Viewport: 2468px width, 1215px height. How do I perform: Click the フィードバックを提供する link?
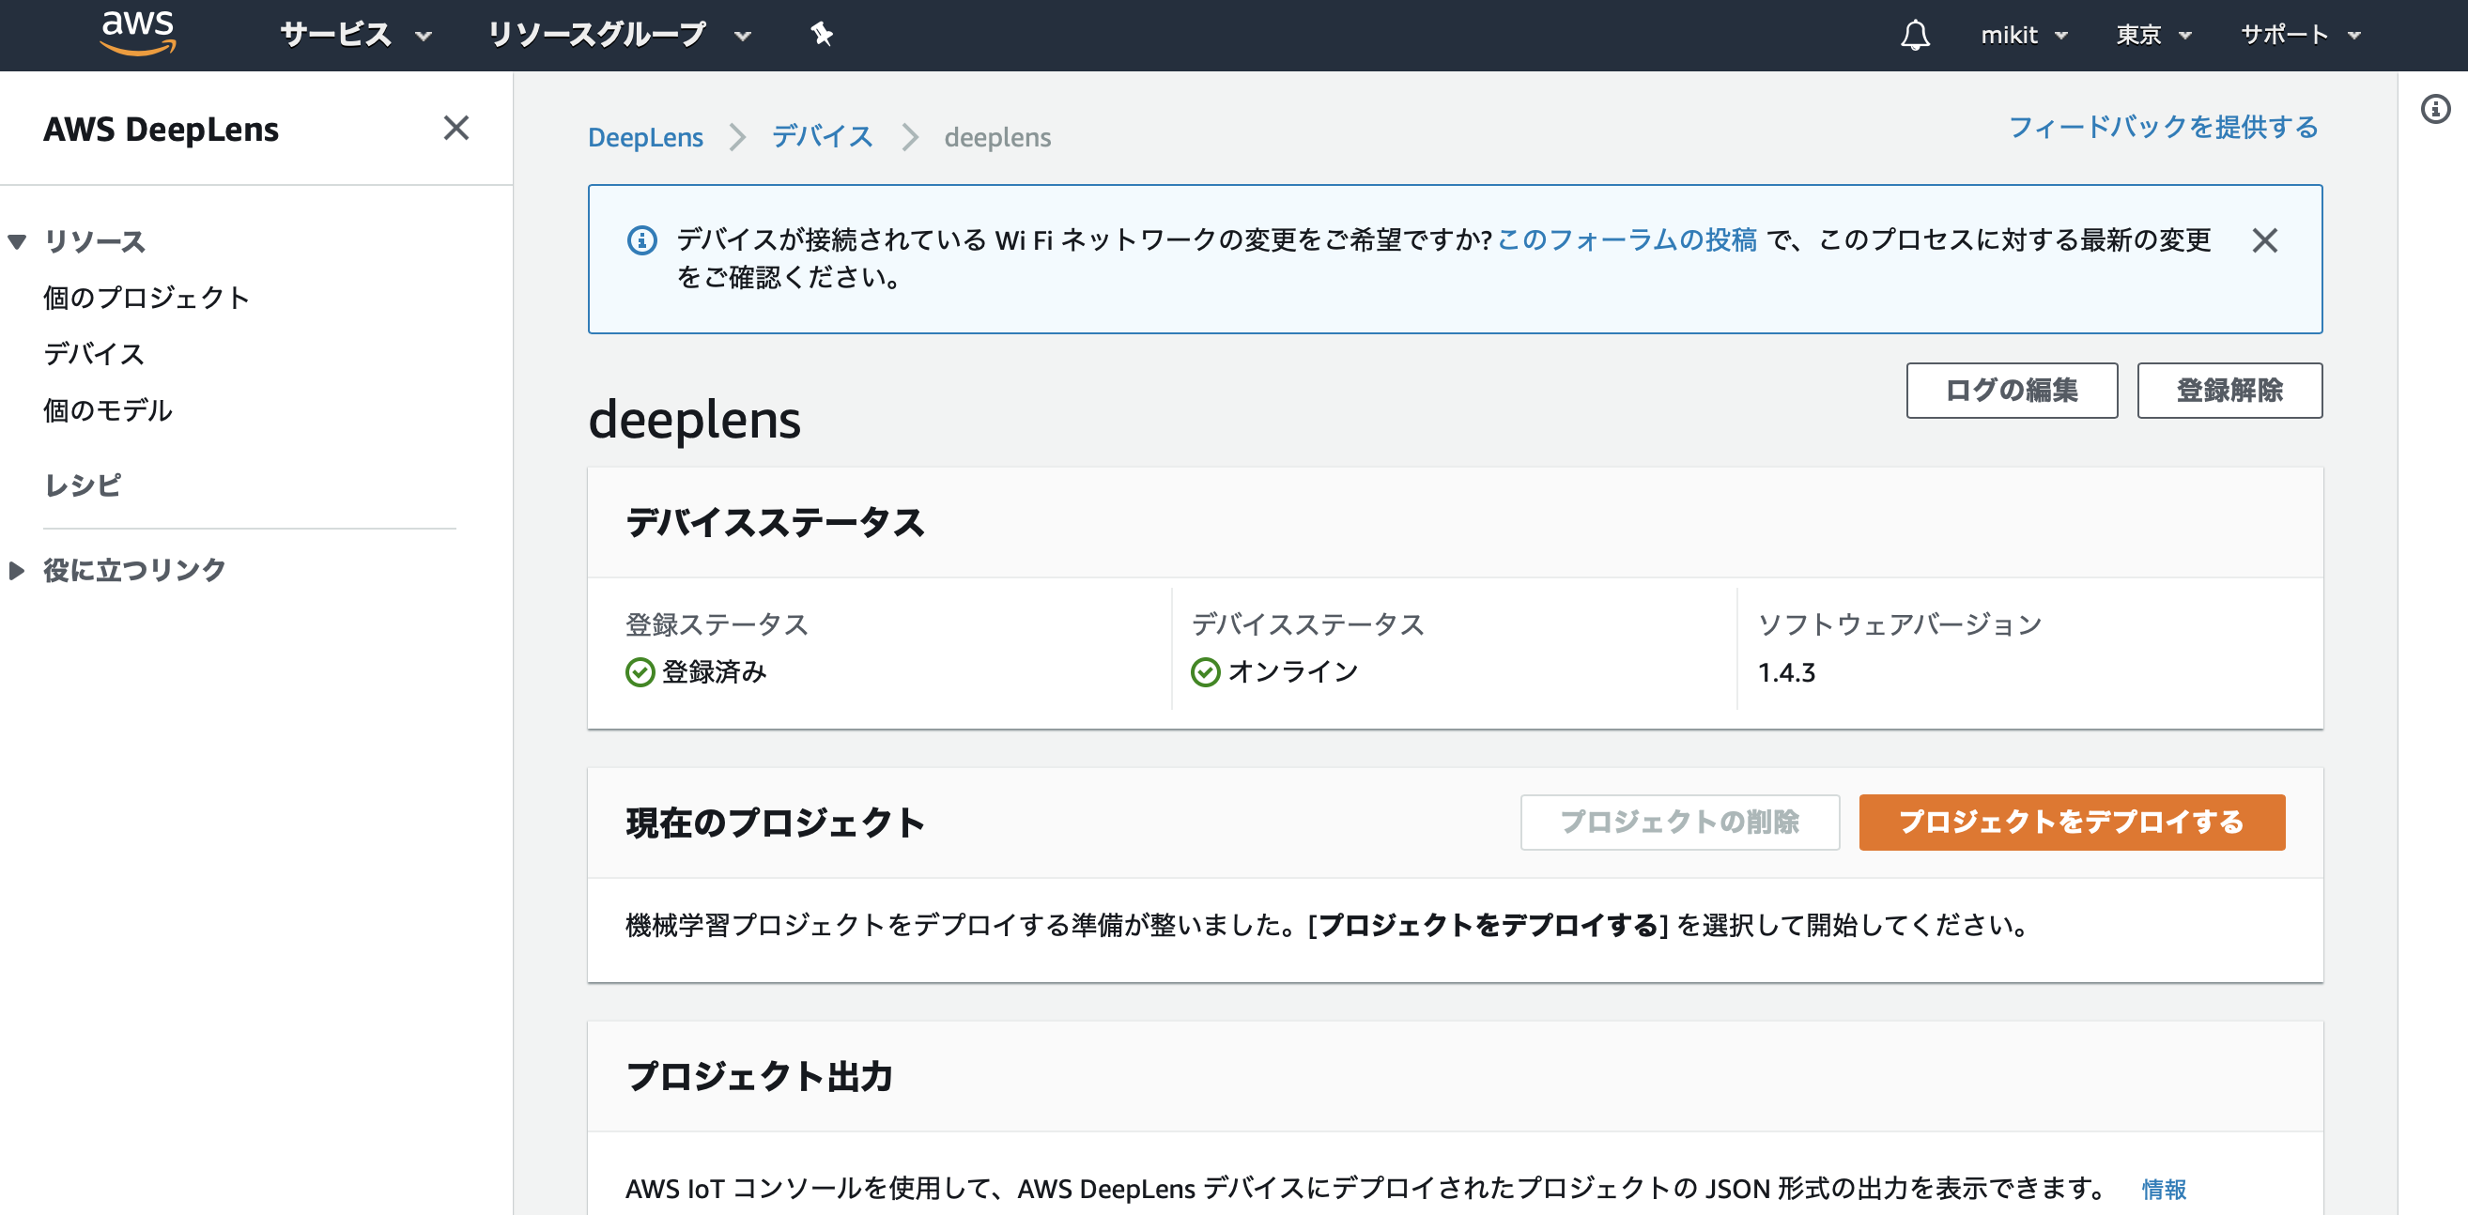pyautogui.click(x=2163, y=127)
